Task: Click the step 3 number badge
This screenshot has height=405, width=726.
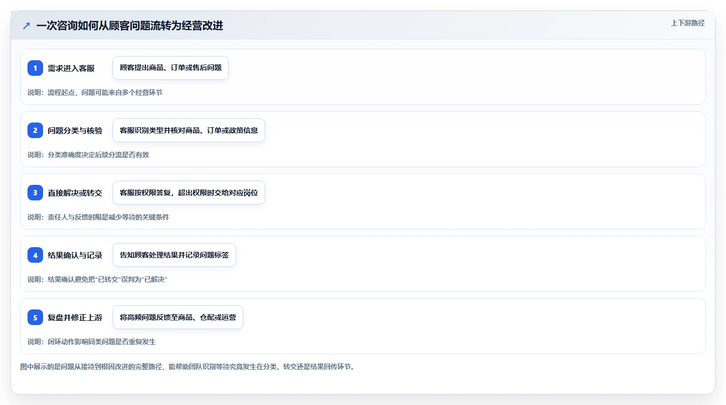Action: click(x=35, y=193)
